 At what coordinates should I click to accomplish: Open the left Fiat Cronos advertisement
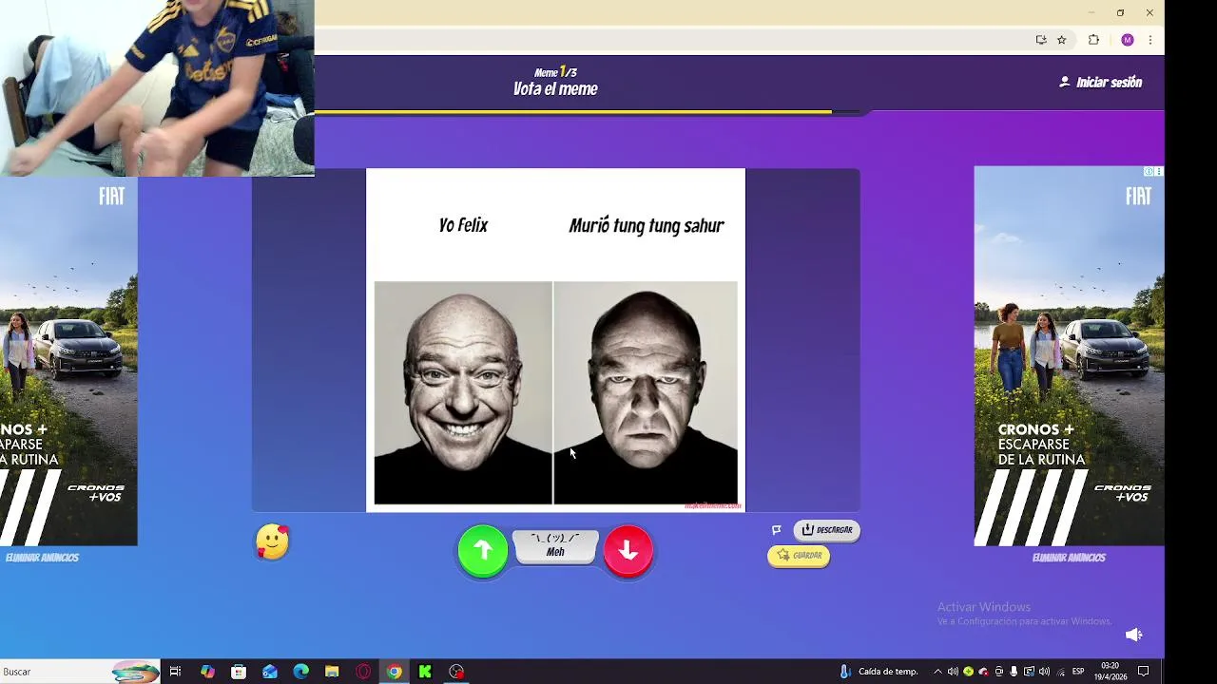click(68, 361)
